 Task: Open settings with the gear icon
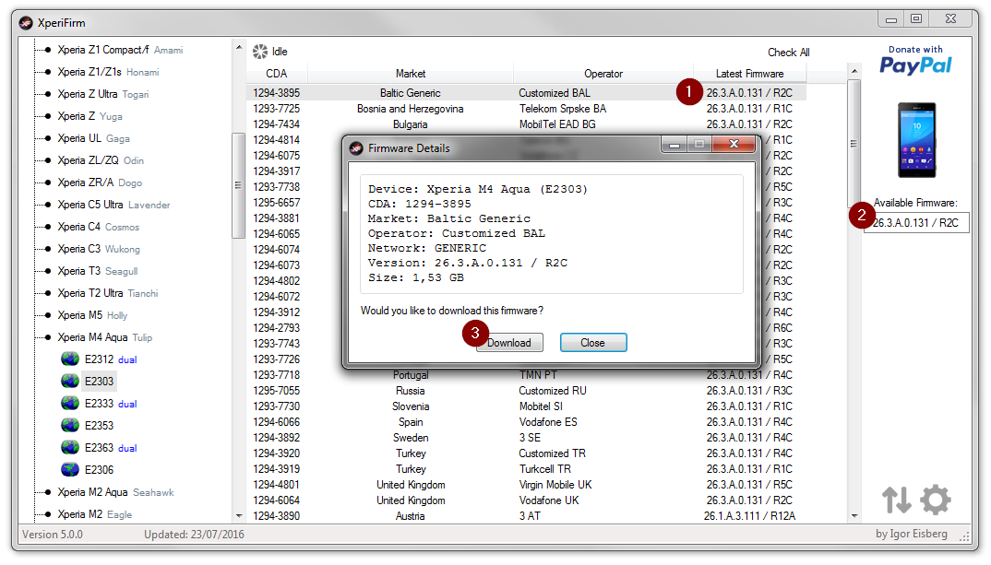[x=936, y=500]
